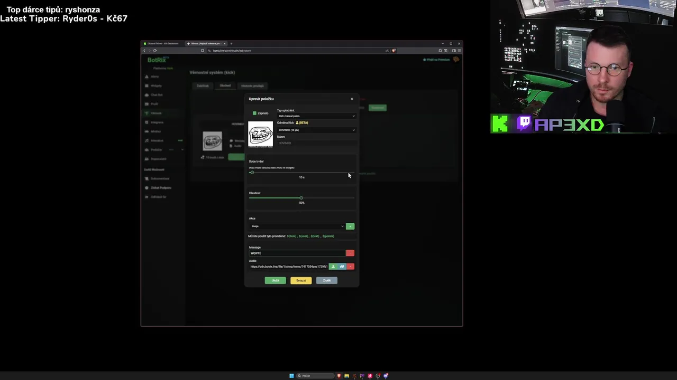Image resolution: width=677 pixels, height=380 pixels.
Task: Close the Upravit položku dialog
Action: coord(352,99)
